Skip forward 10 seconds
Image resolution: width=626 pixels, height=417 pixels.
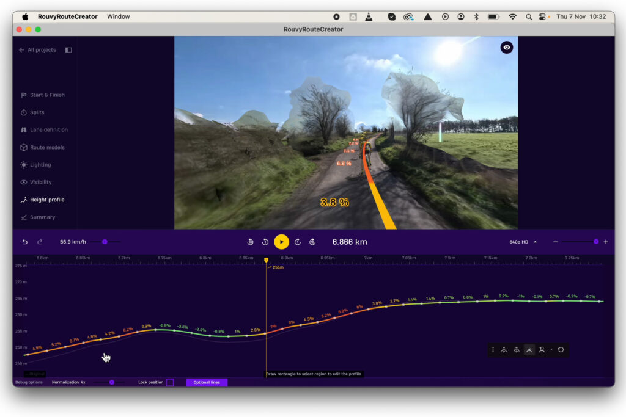coord(312,242)
